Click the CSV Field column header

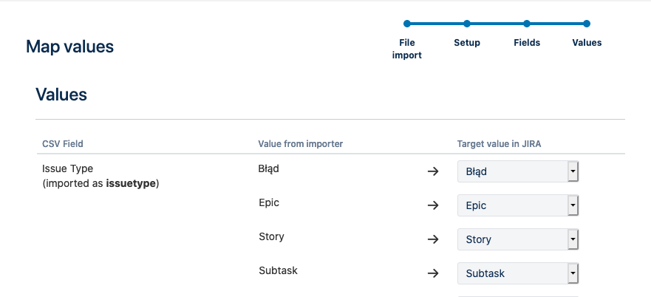point(63,144)
